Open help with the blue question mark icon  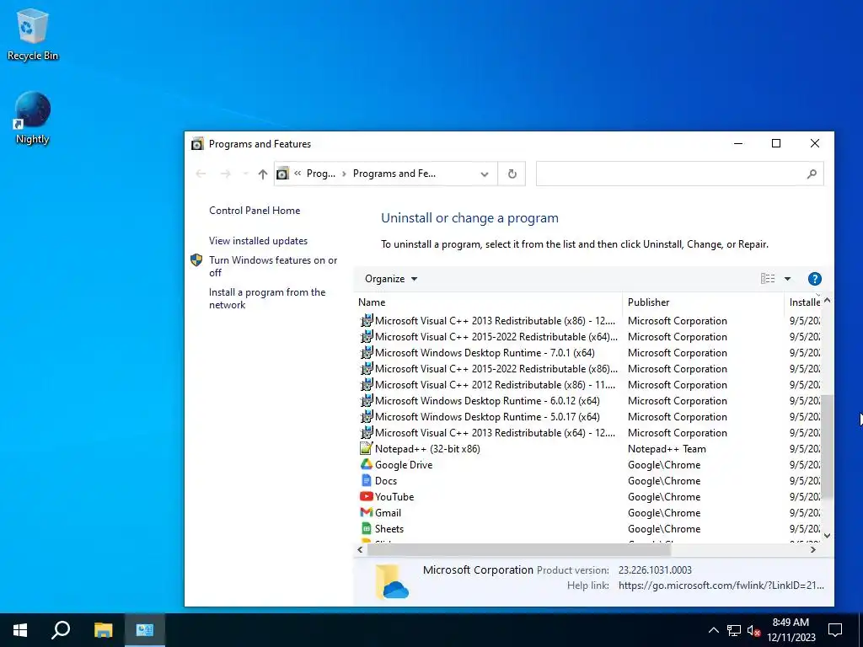coord(815,279)
